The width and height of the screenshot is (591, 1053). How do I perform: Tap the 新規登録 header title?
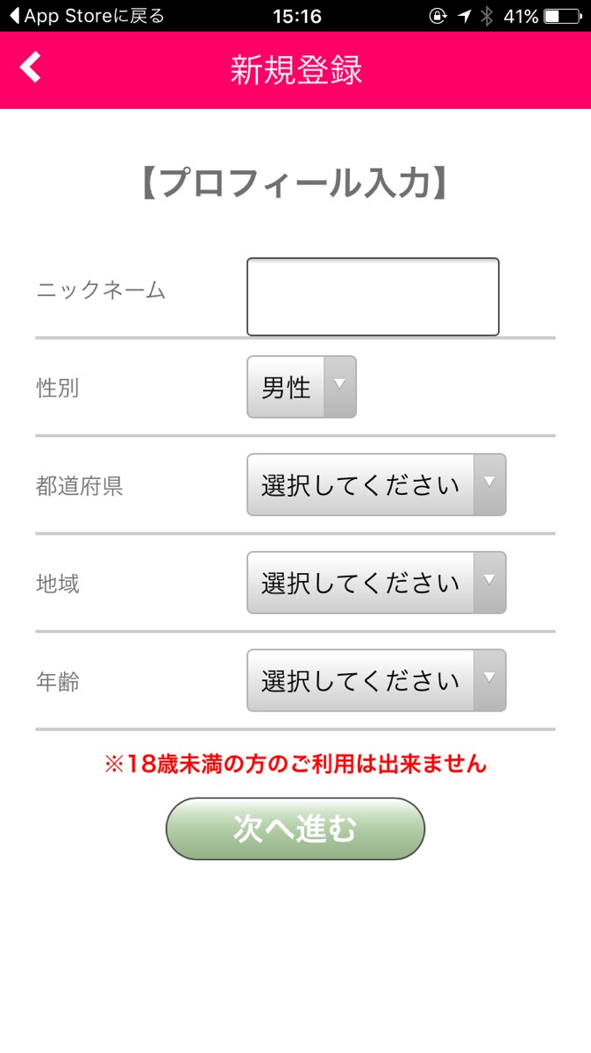click(296, 70)
